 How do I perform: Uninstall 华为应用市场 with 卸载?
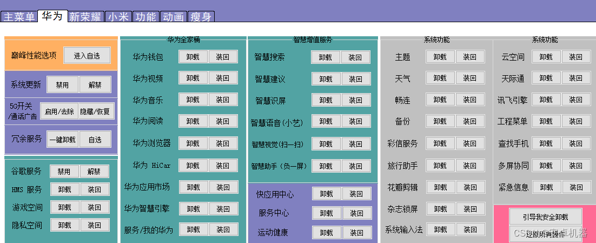[194, 187]
